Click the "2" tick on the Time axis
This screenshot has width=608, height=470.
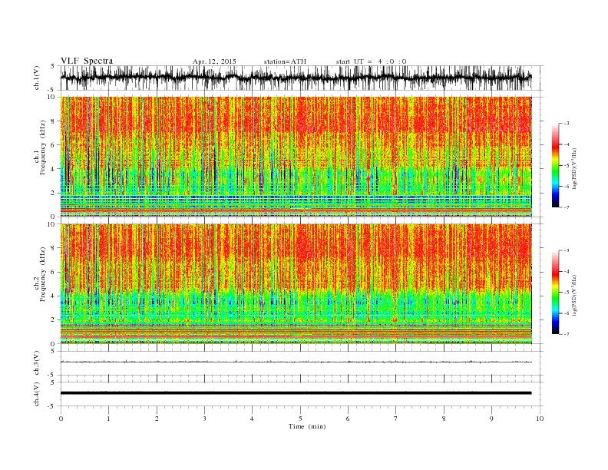157,419
